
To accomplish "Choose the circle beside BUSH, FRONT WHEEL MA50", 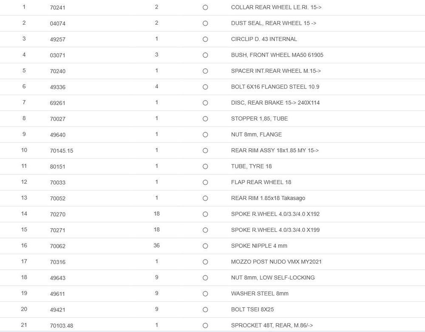I will click(x=205, y=55).
